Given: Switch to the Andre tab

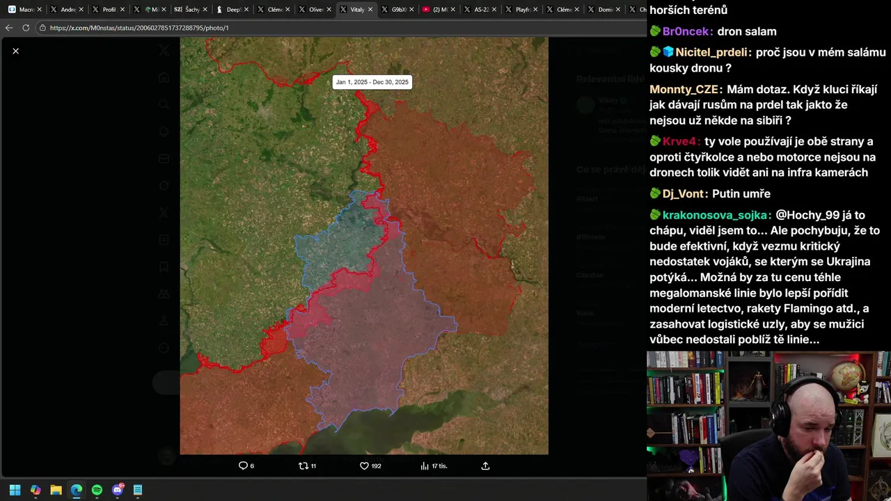Looking at the screenshot, I should pos(68,10).
